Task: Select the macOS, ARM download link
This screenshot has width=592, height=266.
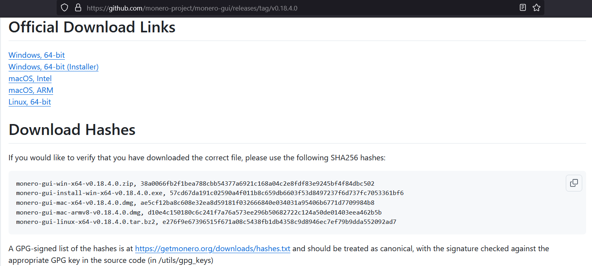Action: [x=31, y=90]
